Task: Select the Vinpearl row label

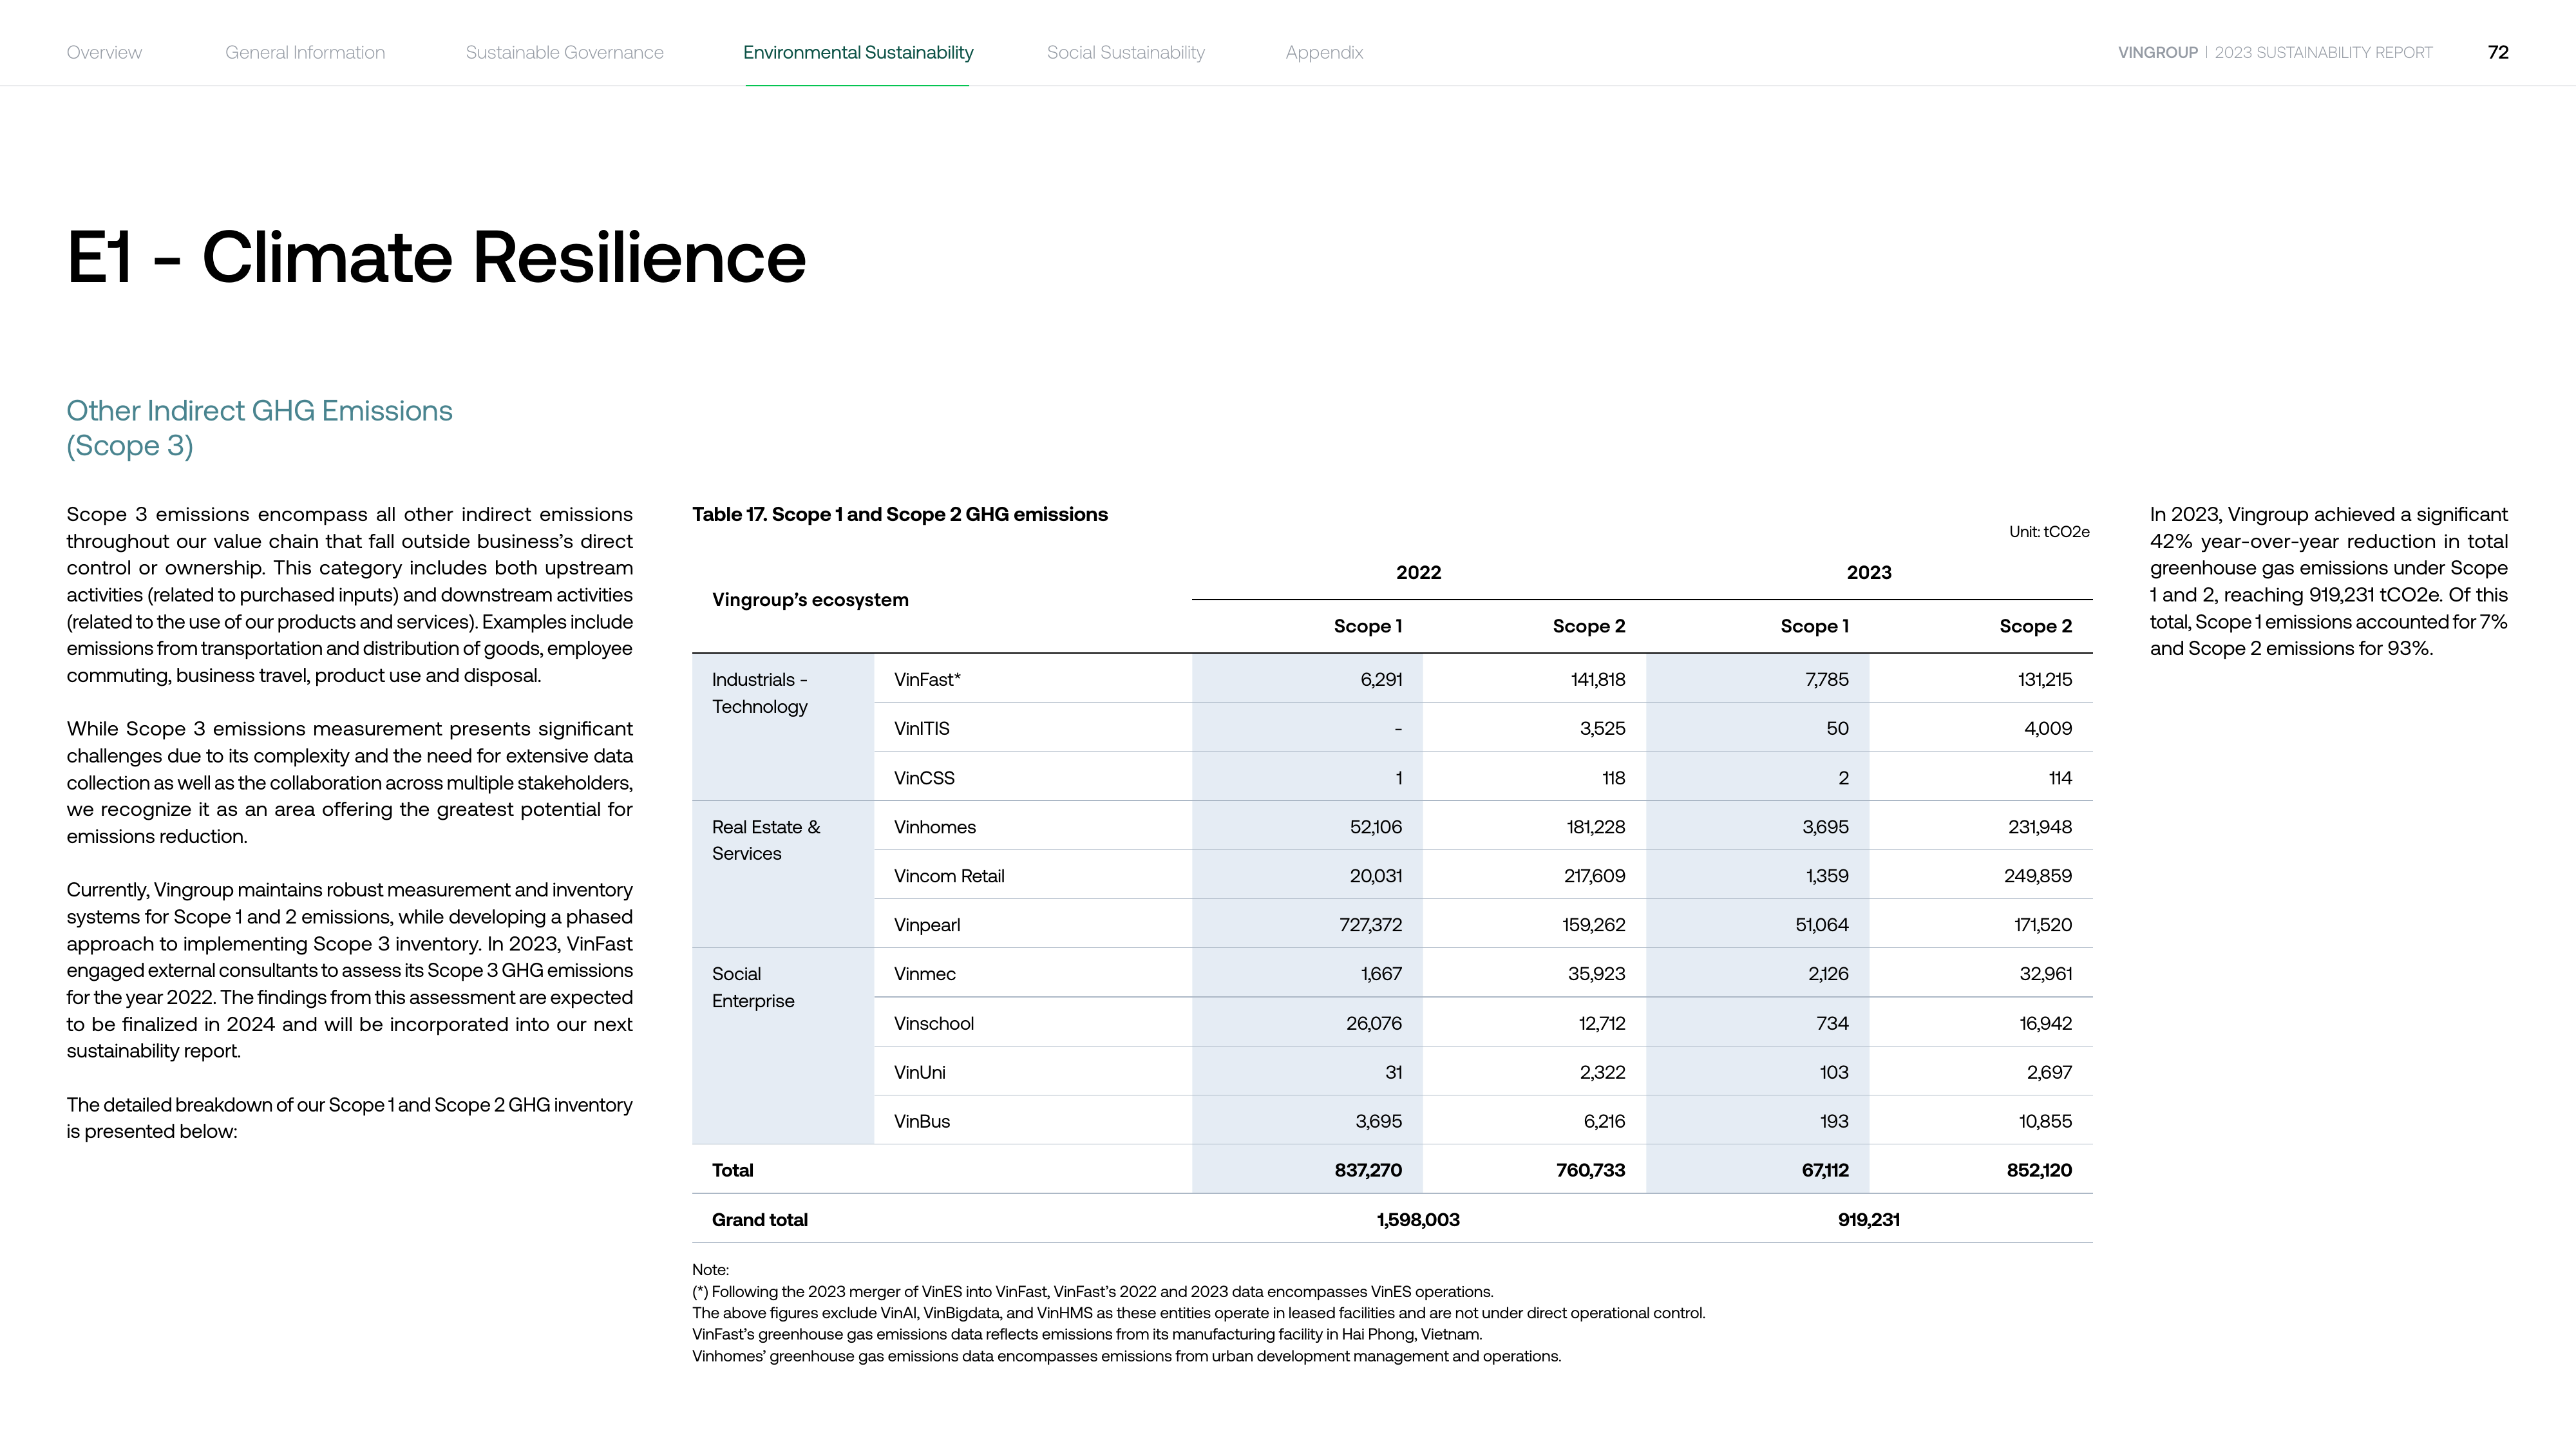Action: click(927, 925)
